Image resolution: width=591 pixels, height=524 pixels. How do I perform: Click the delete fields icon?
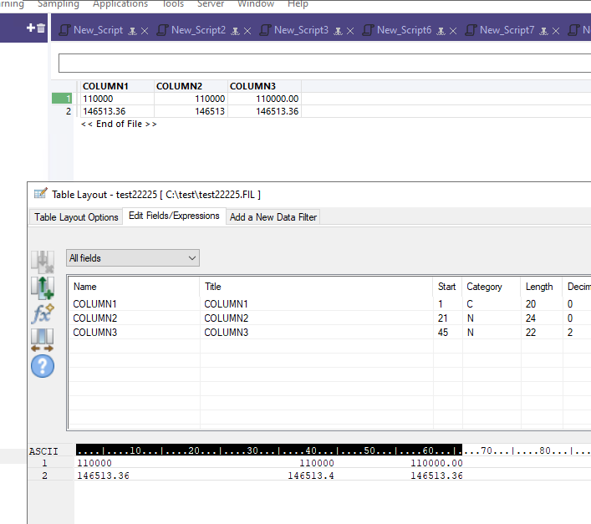point(43,262)
